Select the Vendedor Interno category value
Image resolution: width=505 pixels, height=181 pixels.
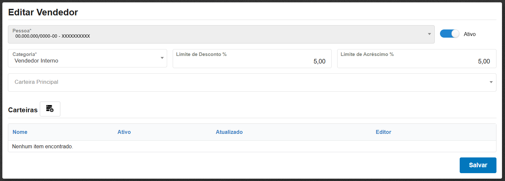click(36, 61)
